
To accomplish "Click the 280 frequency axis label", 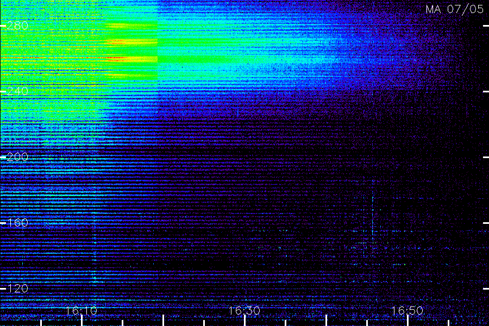I will coord(17,26).
